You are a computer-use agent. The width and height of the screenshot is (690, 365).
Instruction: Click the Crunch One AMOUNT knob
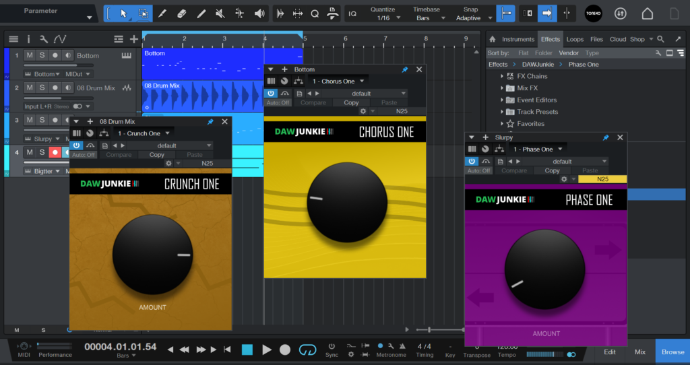(x=153, y=255)
